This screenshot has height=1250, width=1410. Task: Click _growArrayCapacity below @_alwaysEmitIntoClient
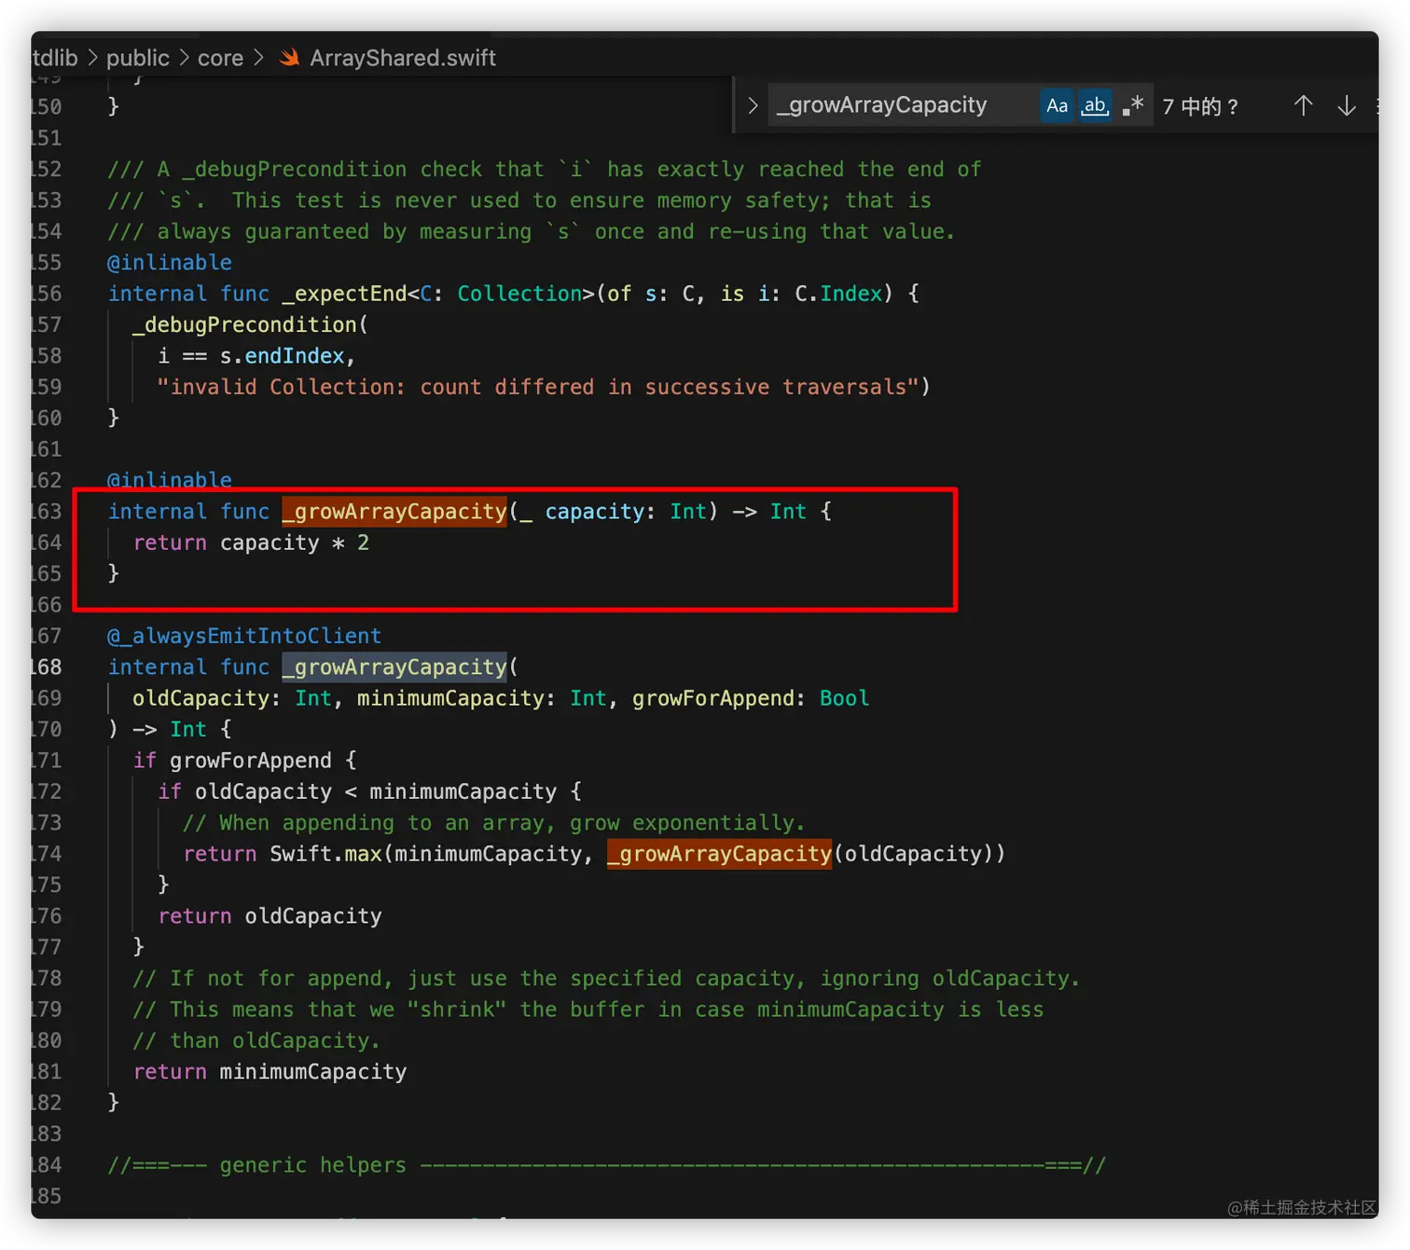pyautogui.click(x=394, y=667)
